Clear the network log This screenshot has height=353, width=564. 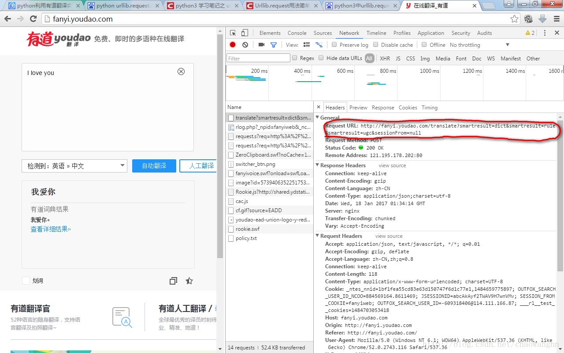pos(245,45)
